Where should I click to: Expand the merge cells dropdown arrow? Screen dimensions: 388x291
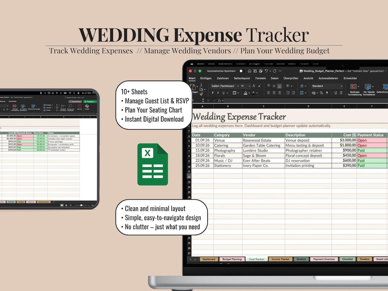pos(305,93)
